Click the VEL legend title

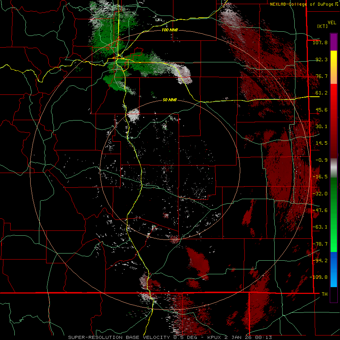click(x=332, y=23)
